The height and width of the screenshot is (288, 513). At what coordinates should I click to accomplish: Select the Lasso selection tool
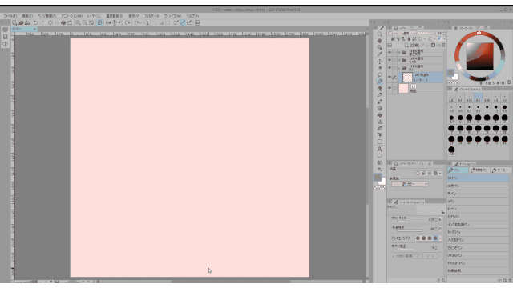click(379, 74)
